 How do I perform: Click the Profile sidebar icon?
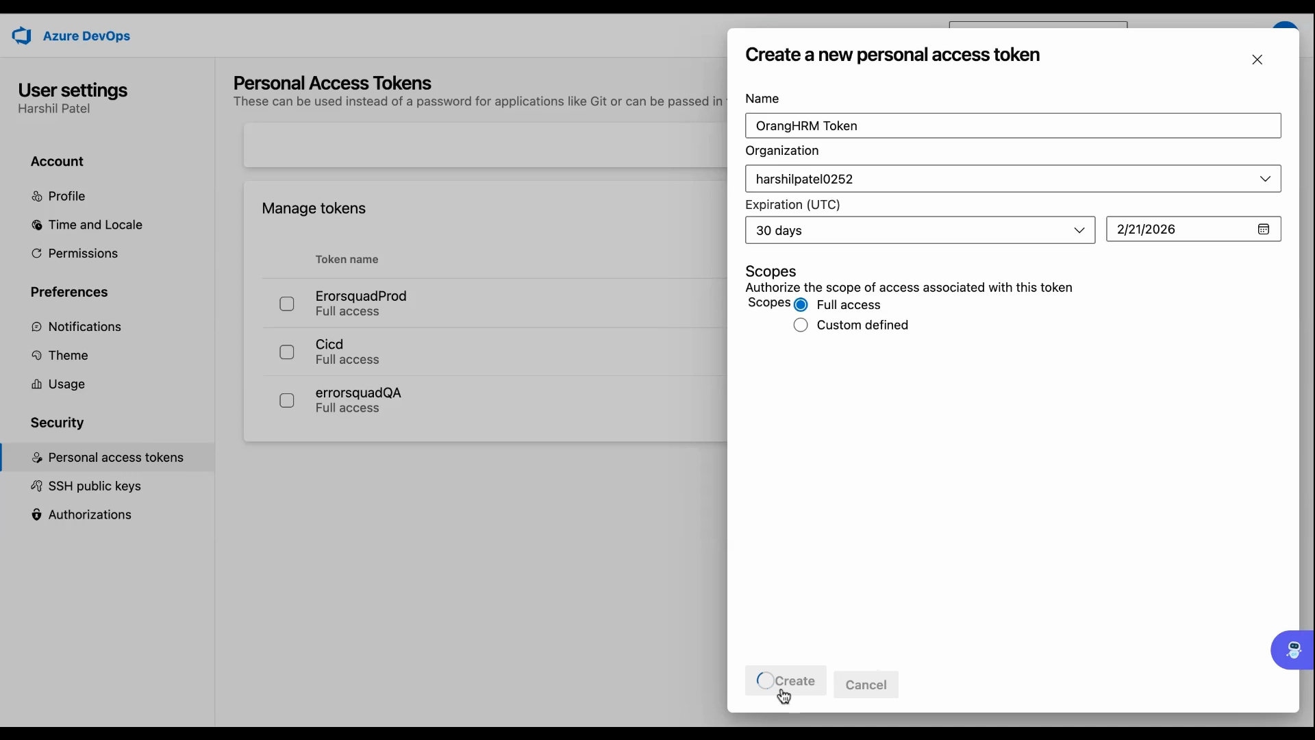[x=37, y=197]
